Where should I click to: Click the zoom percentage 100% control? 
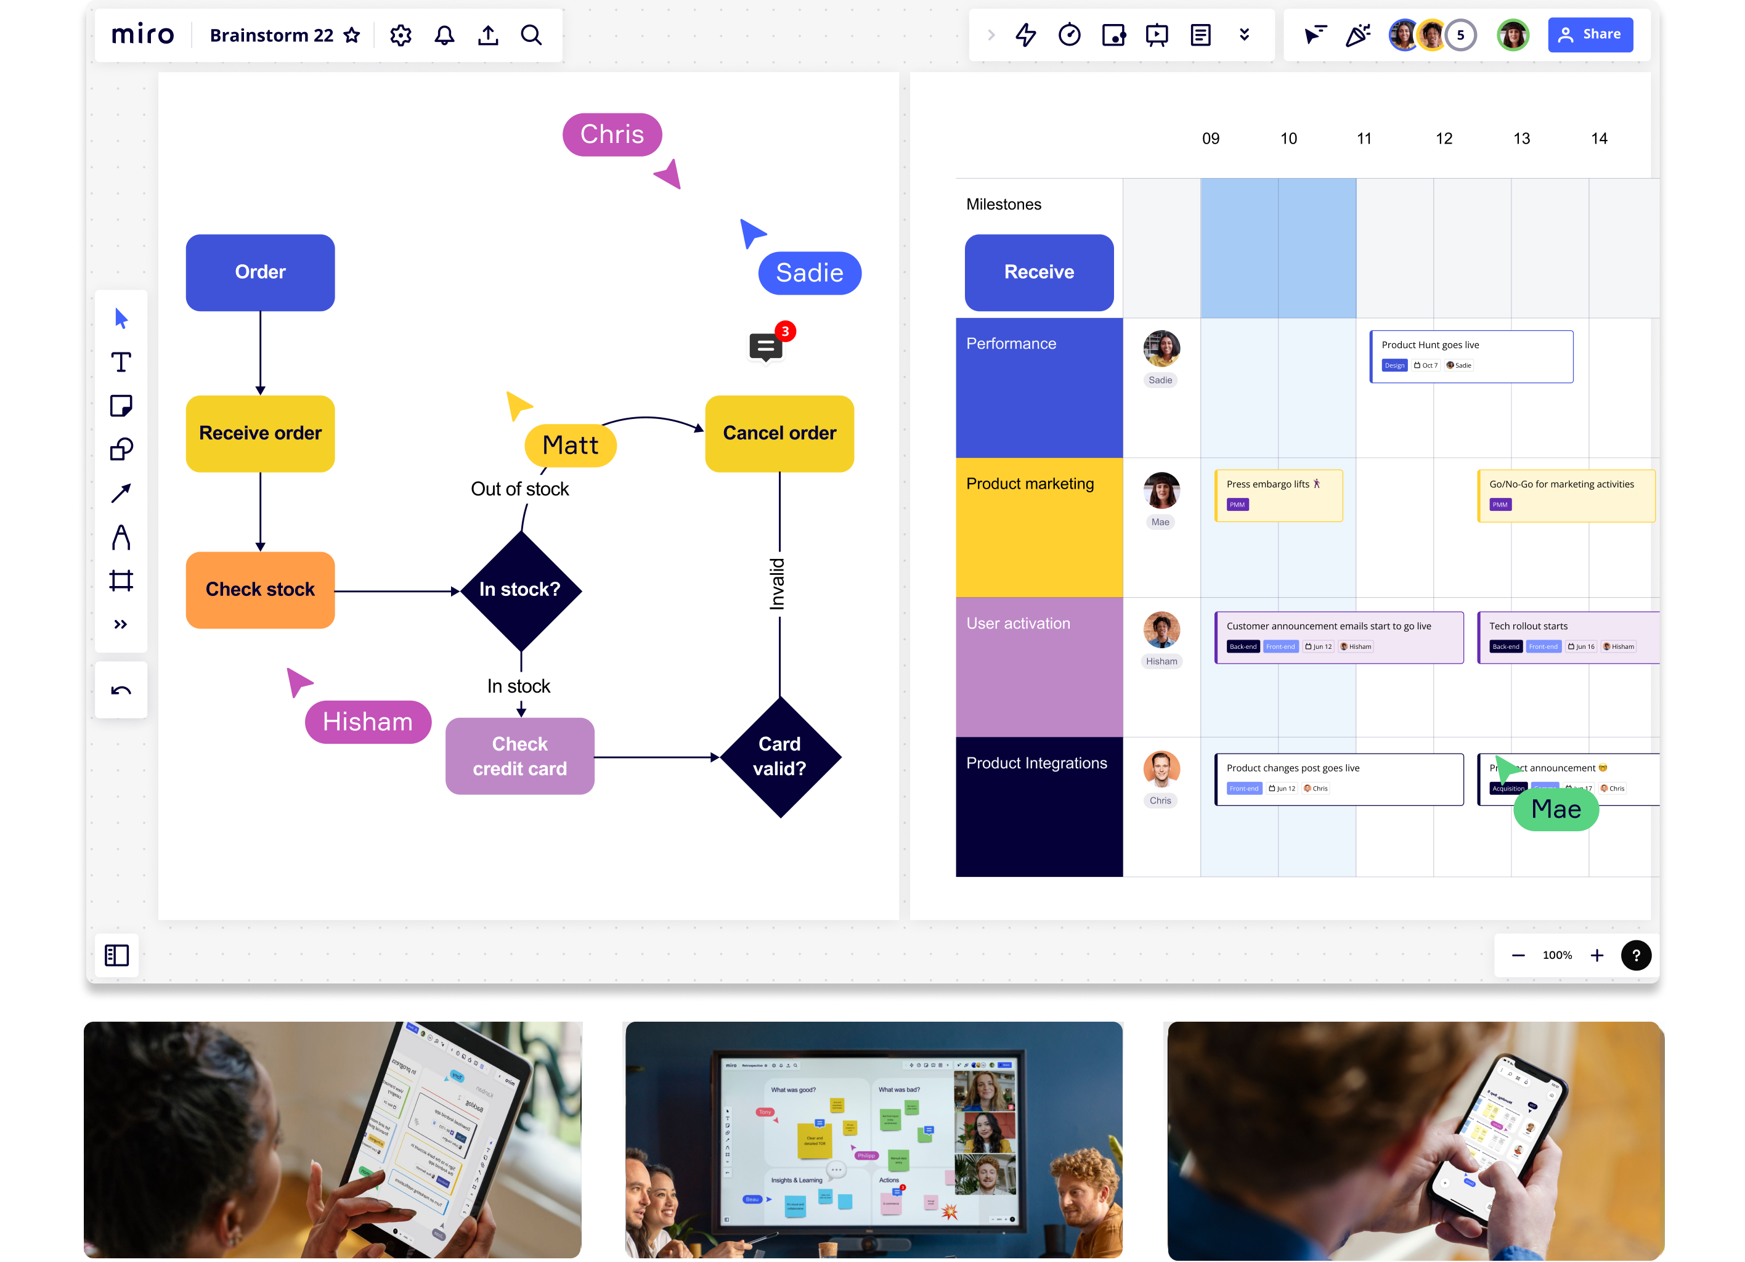pyautogui.click(x=1555, y=955)
